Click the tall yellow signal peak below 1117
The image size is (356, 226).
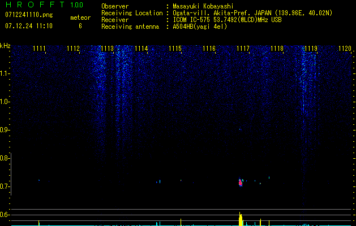[x=241, y=219]
